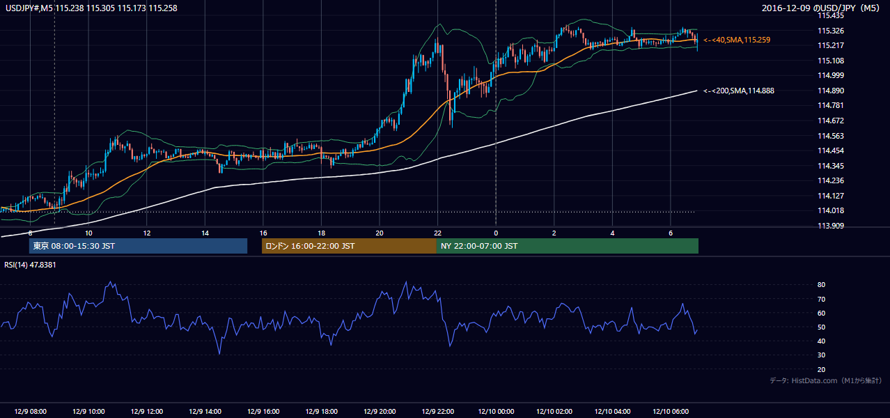Click price scale value 114.563

[830, 136]
